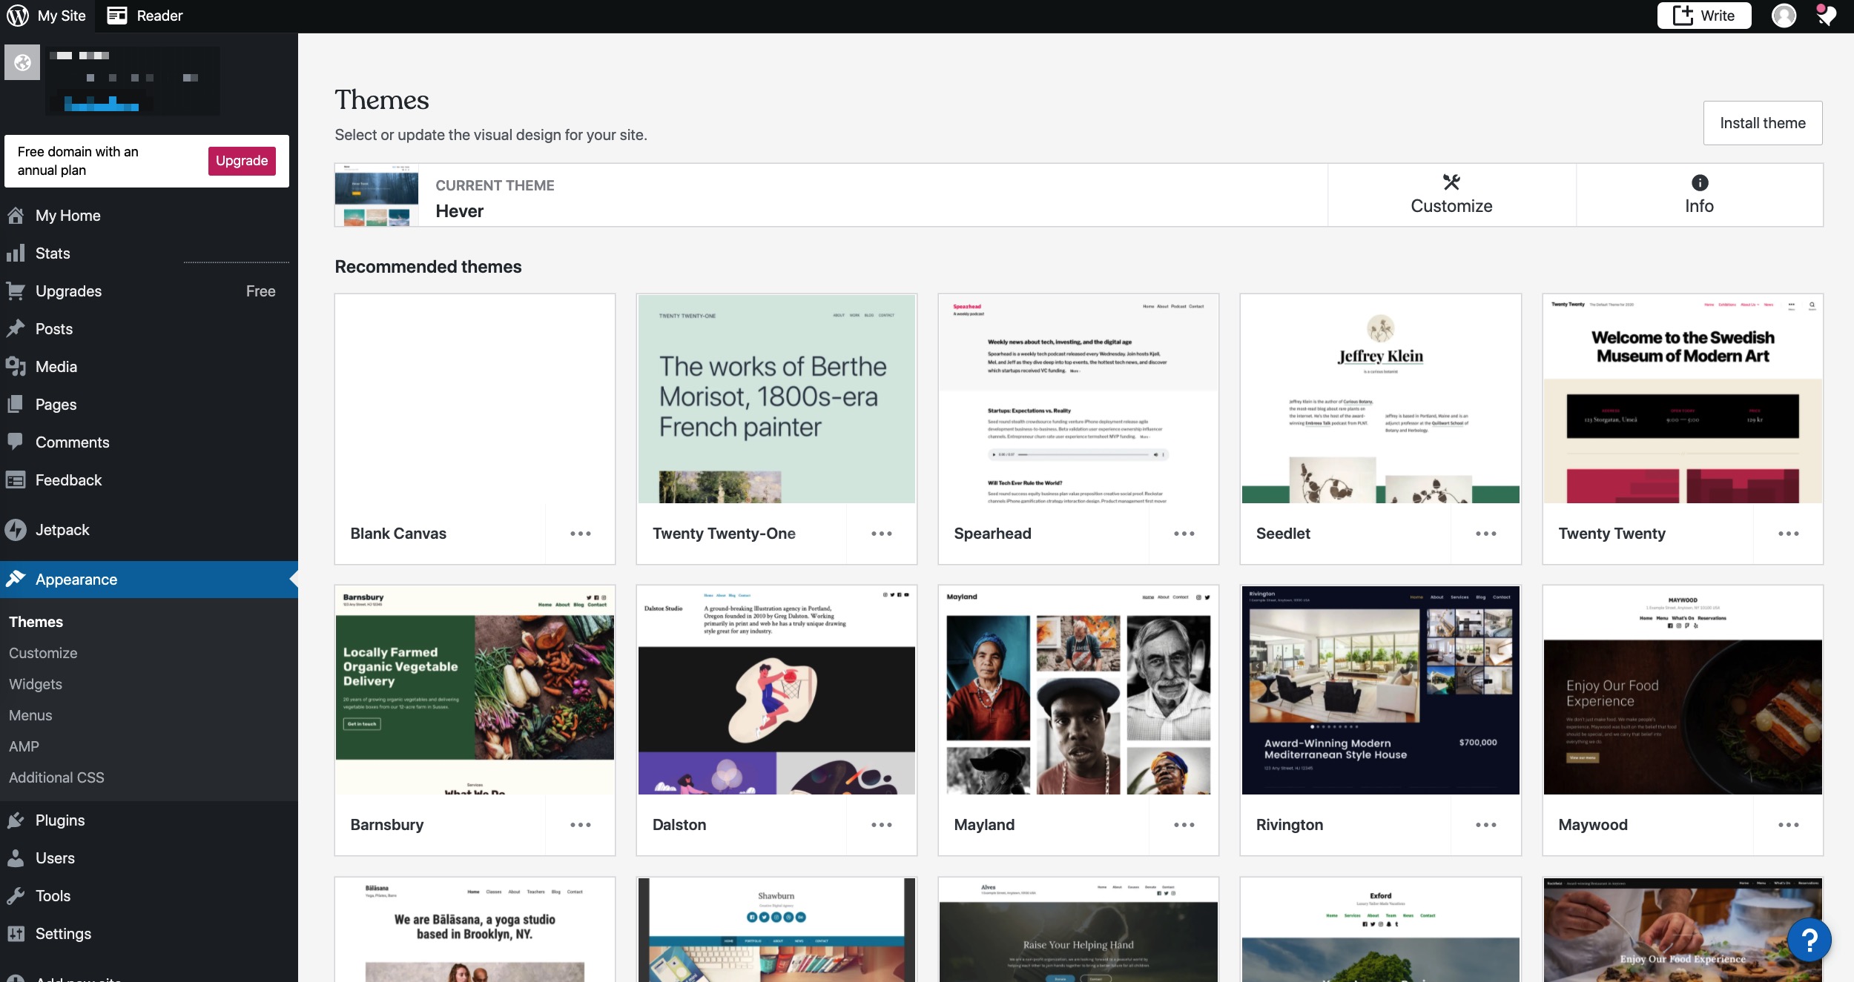Viewport: 1854px width, 982px height.
Task: Open the Twenty Twenty-One theme preview
Action: click(776, 399)
